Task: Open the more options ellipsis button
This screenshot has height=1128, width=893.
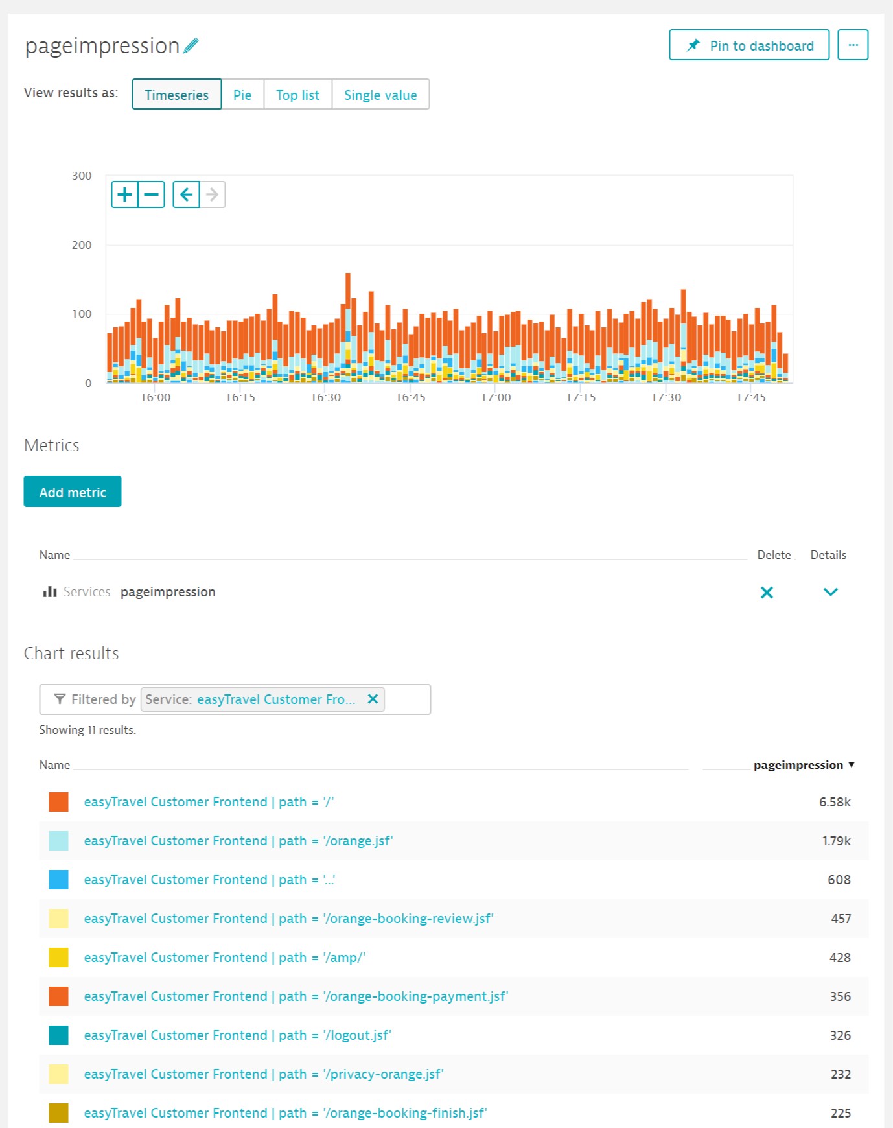Action: [853, 45]
